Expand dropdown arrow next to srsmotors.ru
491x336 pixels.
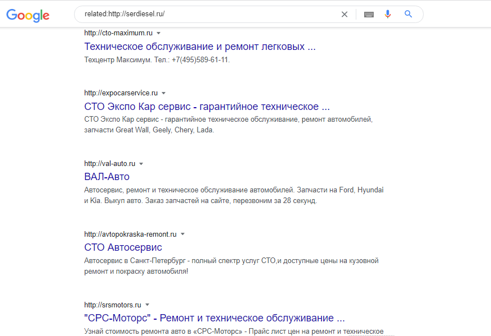(x=147, y=305)
